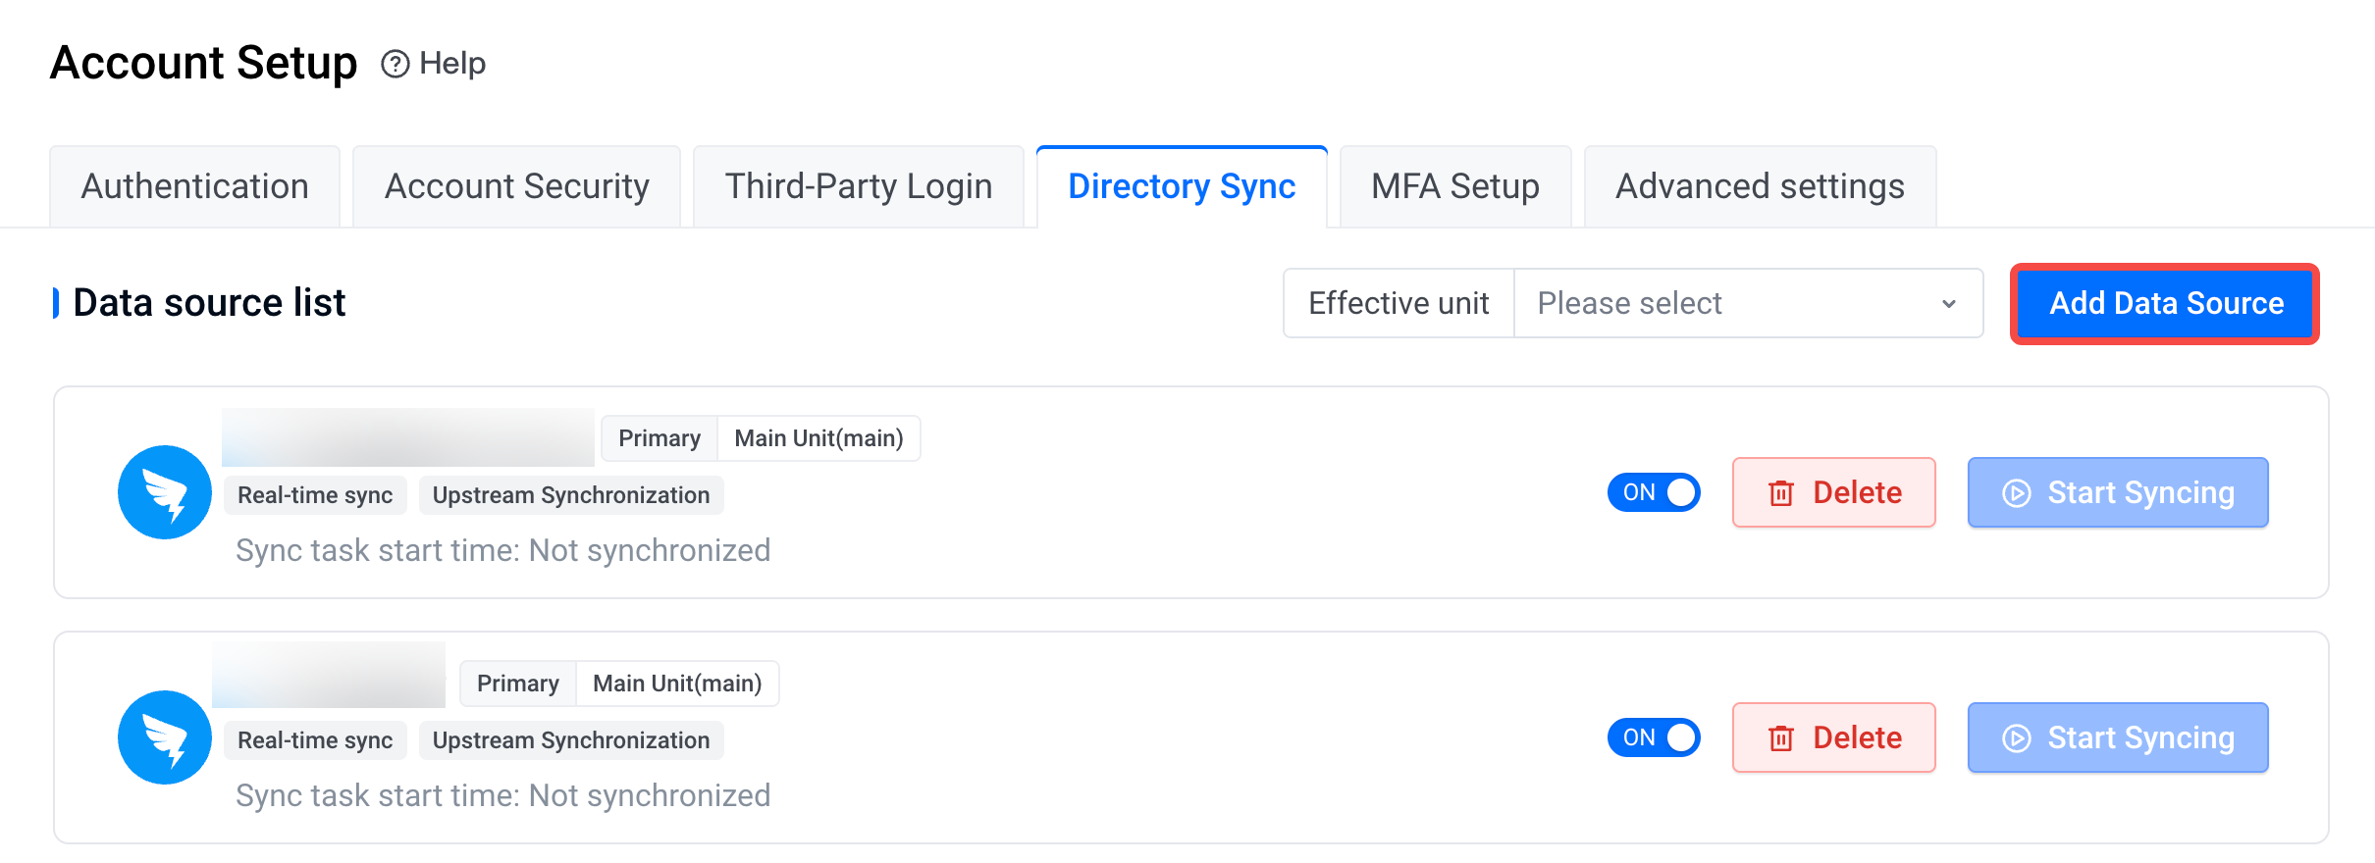Click the second source Upstream Synchronization tag
The width and height of the screenshot is (2375, 863).
[x=570, y=740]
